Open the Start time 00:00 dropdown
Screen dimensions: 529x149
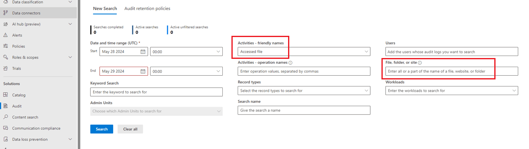(x=186, y=52)
